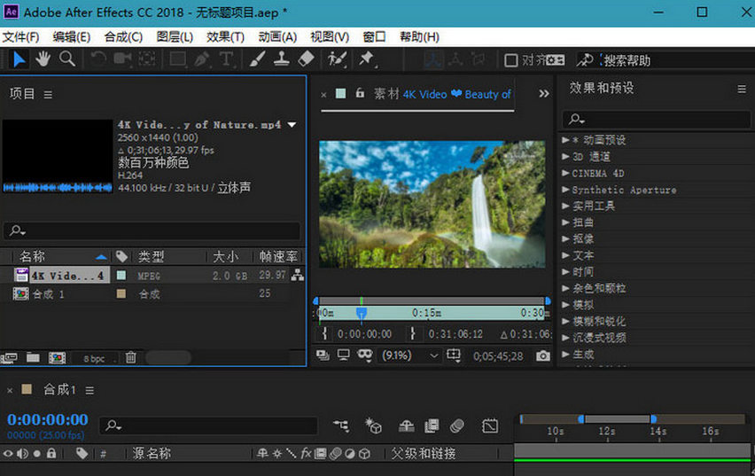Toggle Motion Blur enable switch in timeline

pos(457,425)
